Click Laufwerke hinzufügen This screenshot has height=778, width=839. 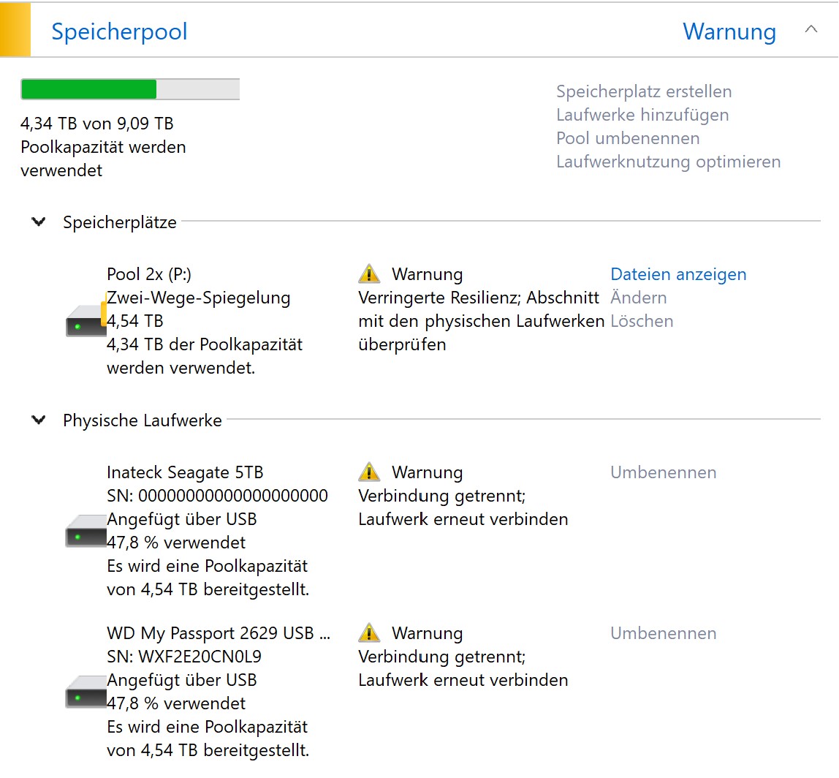tap(642, 115)
